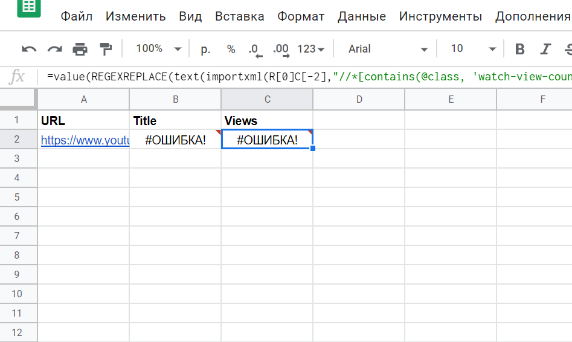Decrease decimal places icon
This screenshot has height=342, width=572.
click(x=255, y=50)
